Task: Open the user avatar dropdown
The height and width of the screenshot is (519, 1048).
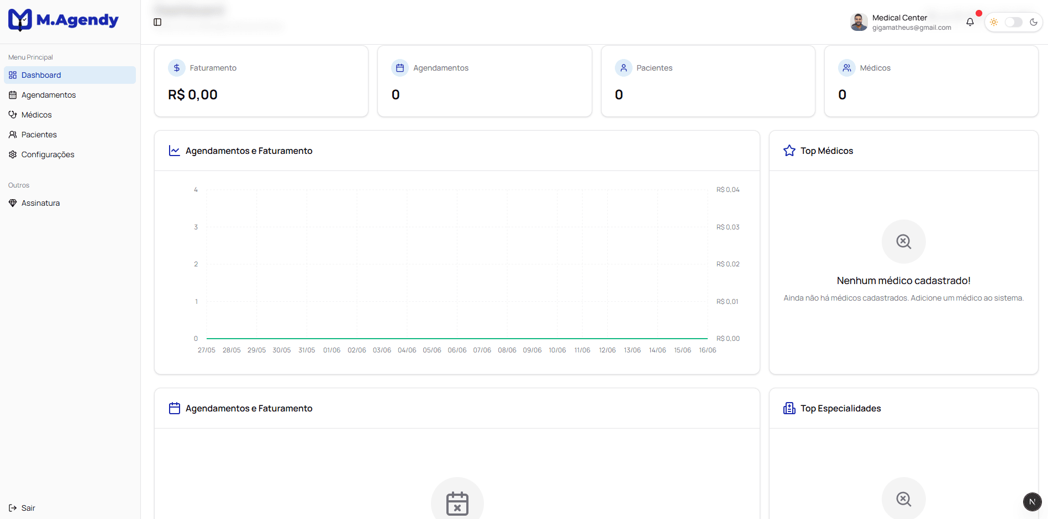Action: [x=859, y=22]
